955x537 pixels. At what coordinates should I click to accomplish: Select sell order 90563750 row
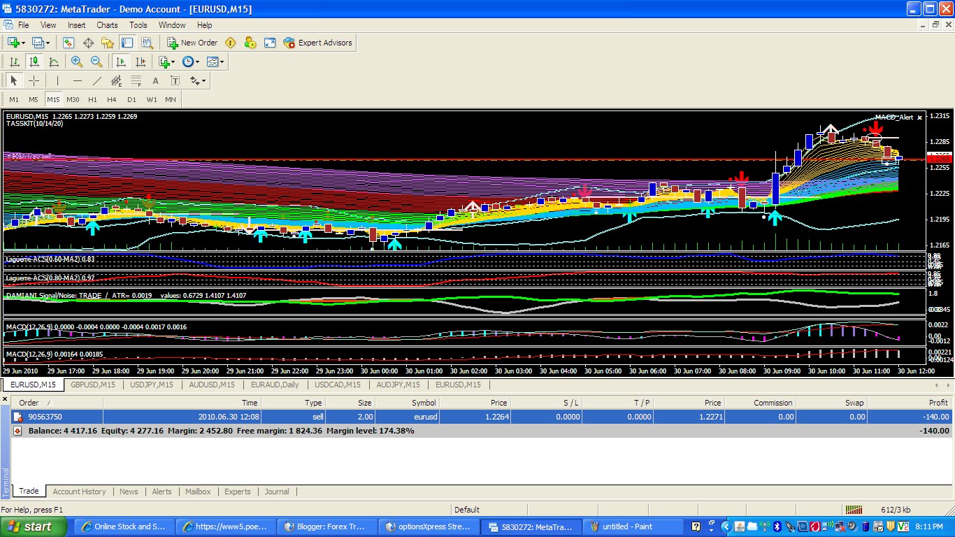(482, 417)
